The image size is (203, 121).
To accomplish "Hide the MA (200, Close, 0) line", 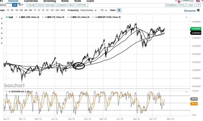I will click(x=20, y=17).
